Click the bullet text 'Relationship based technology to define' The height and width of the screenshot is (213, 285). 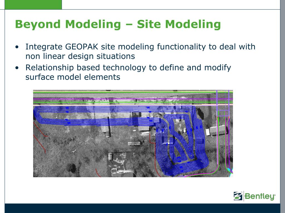click(105, 68)
